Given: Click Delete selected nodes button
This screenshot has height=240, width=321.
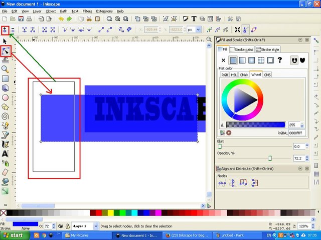Looking at the screenshot, I should pos(13,30).
